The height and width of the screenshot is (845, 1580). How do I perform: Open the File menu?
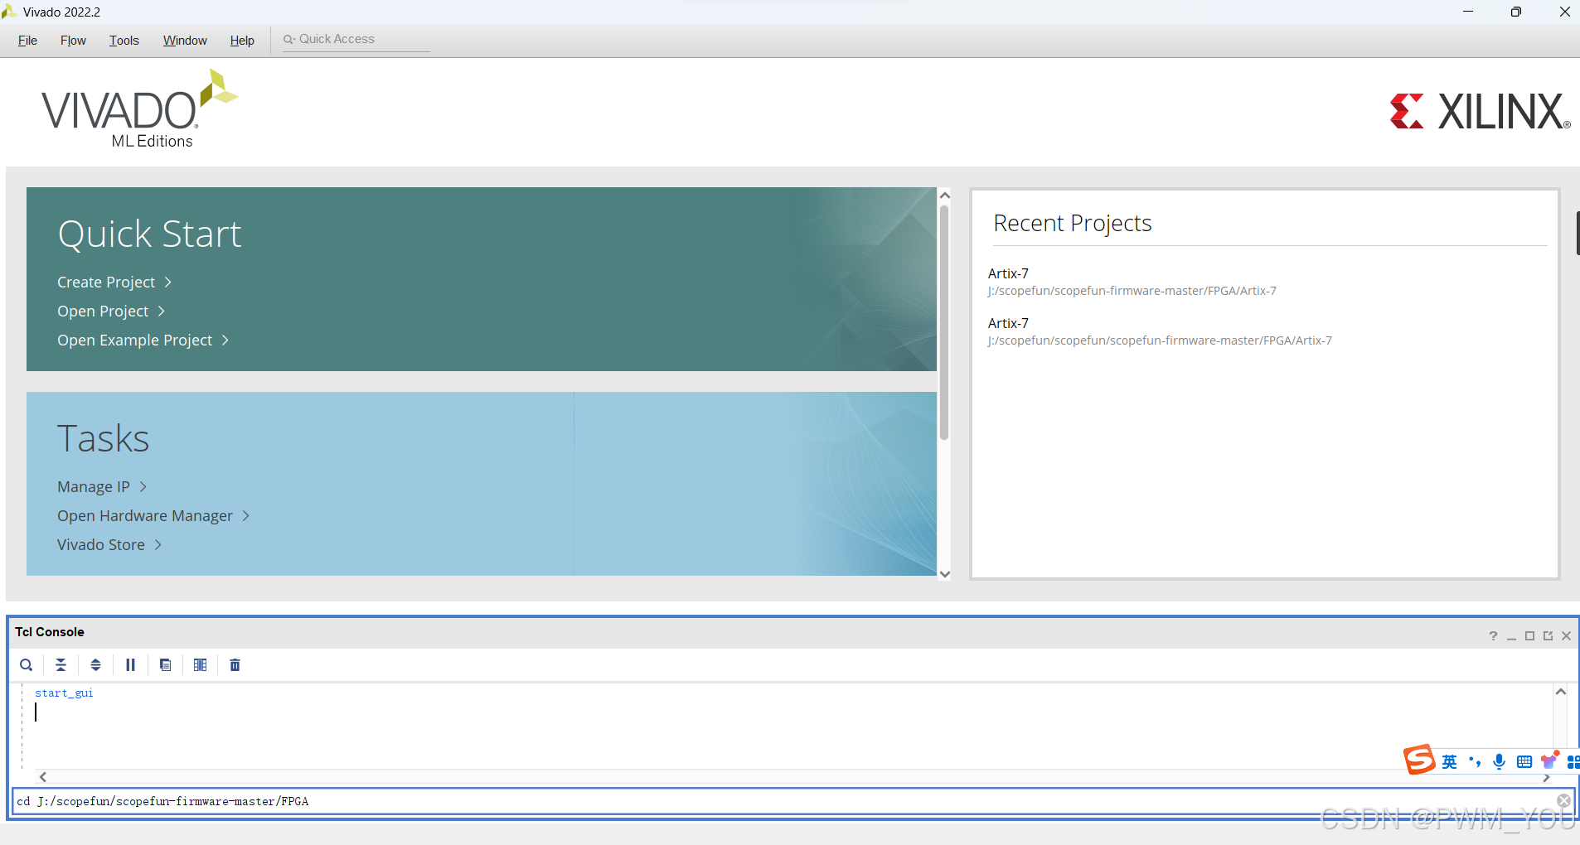(27, 40)
